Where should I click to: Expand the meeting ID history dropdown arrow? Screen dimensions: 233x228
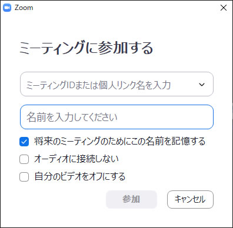point(202,85)
